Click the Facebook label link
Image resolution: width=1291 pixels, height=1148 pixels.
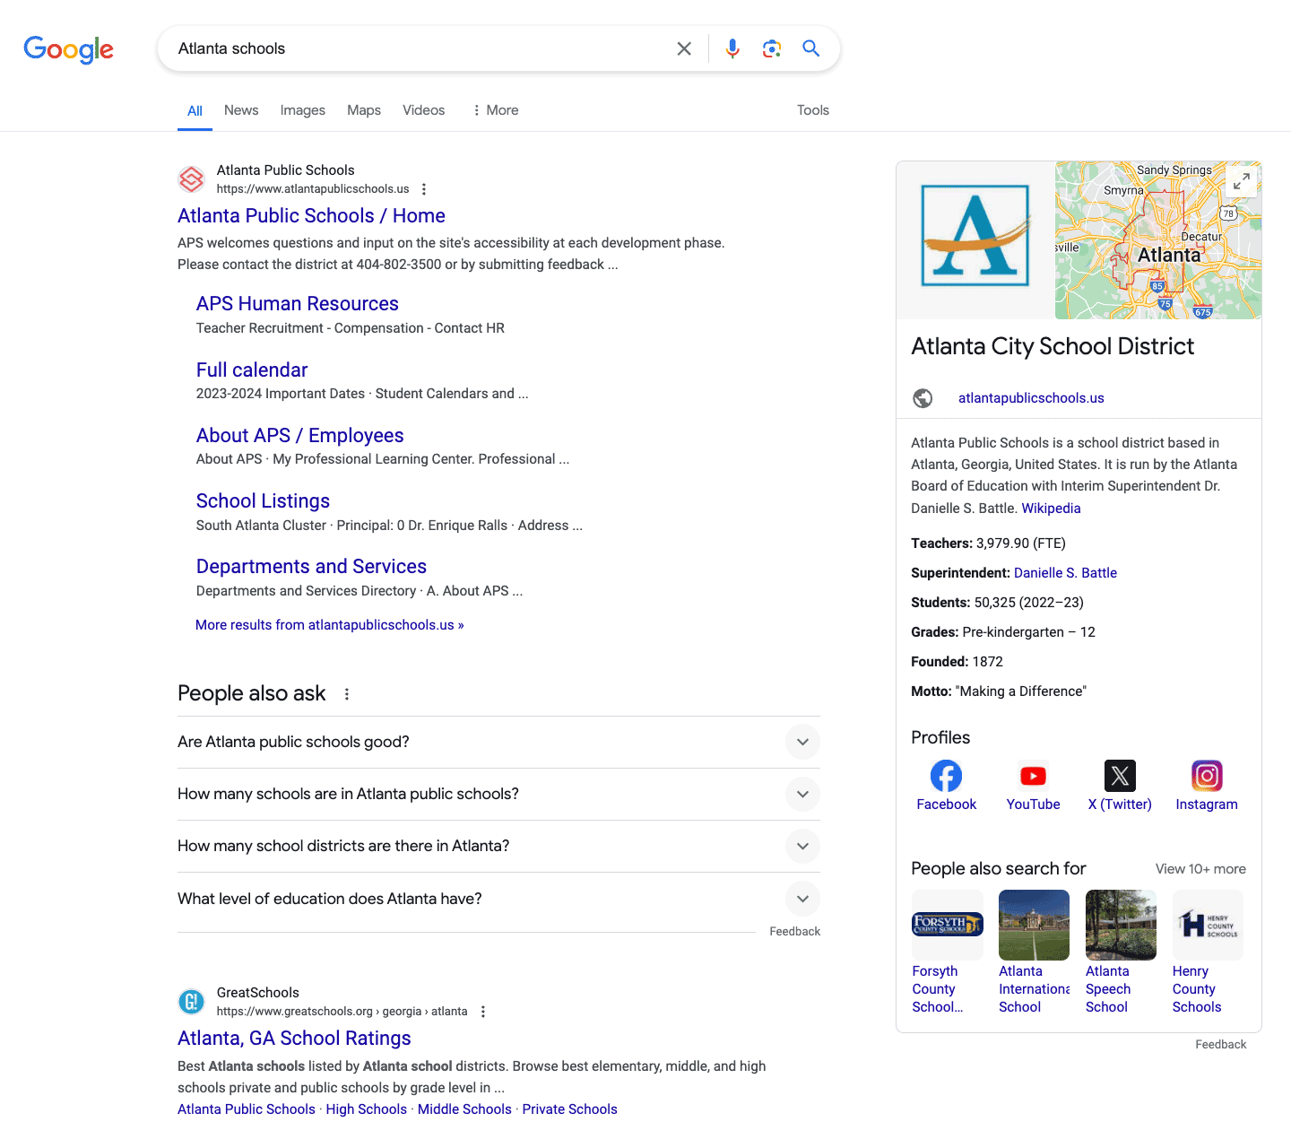click(x=946, y=804)
